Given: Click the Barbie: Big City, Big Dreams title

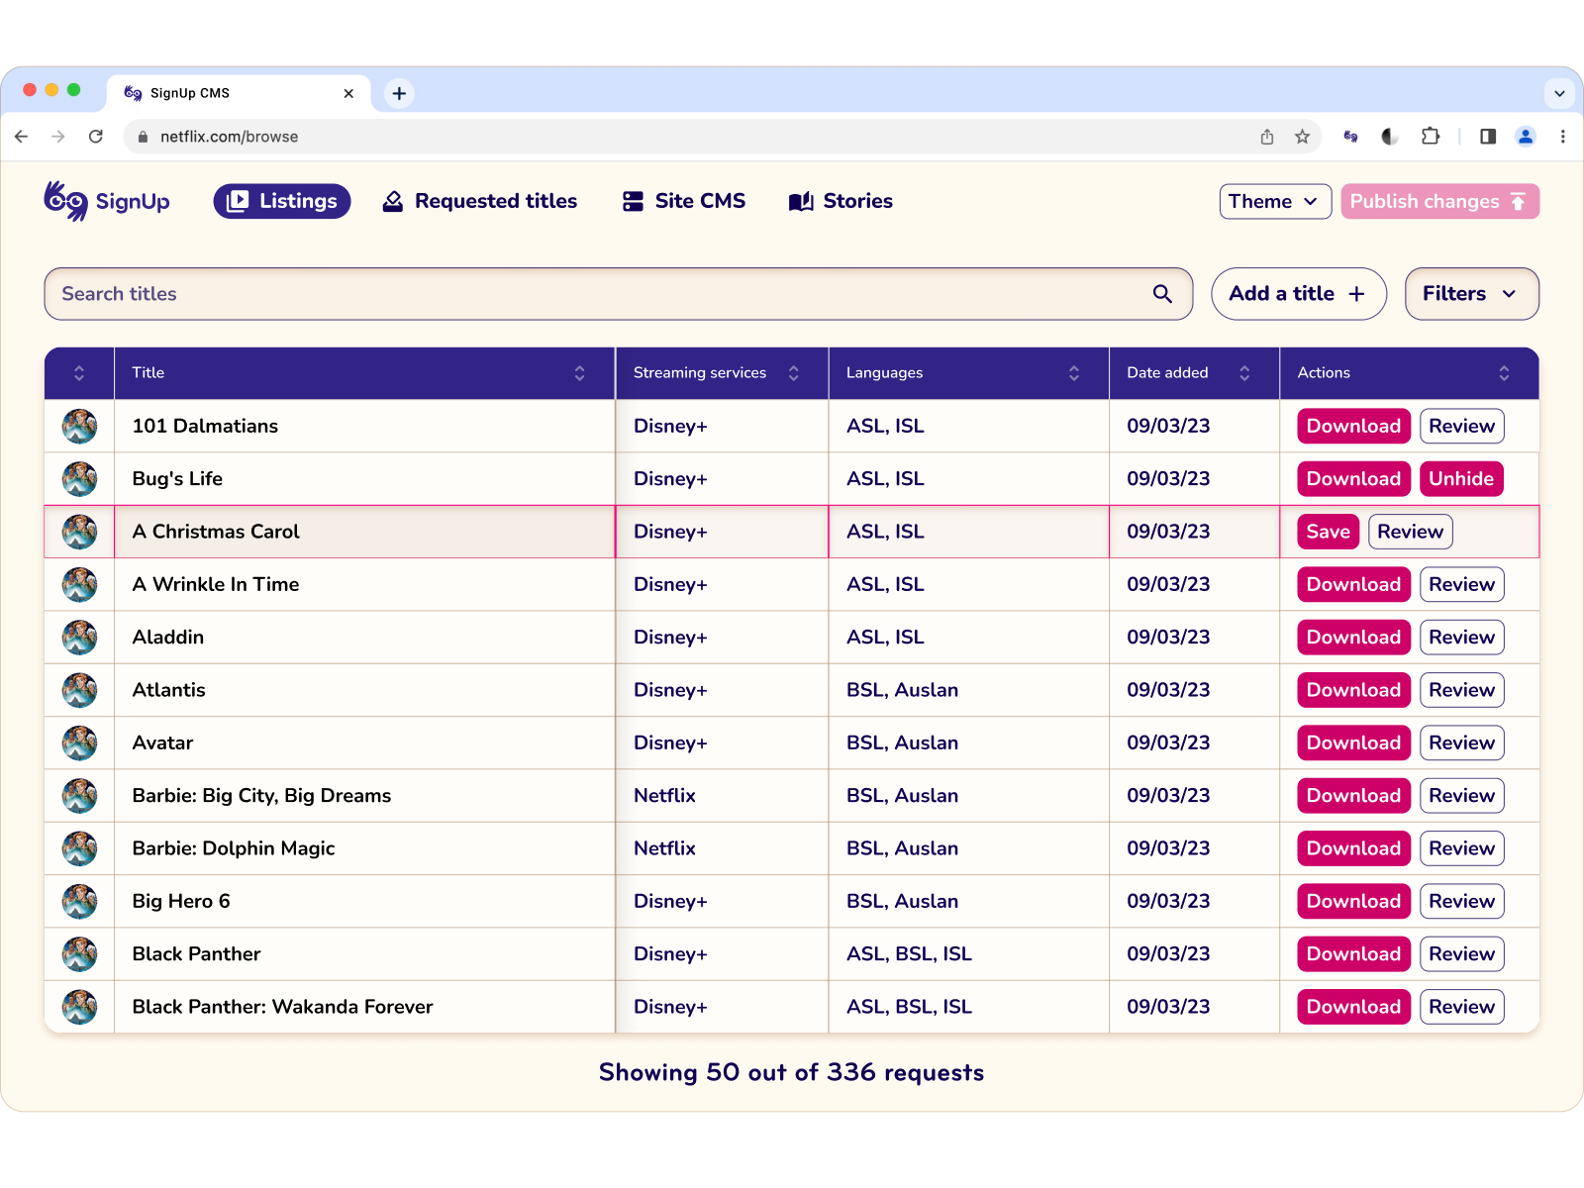Looking at the screenshot, I should click(261, 796).
